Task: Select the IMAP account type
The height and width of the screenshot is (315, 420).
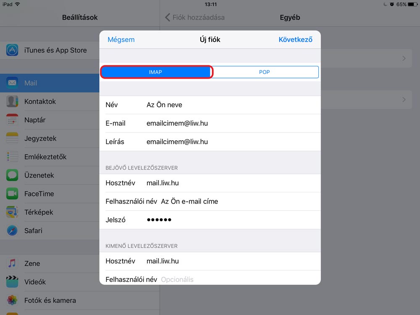Action: point(155,72)
